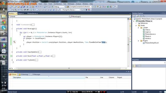
Task: Switch to the Player.cs tab
Action: point(21,13)
